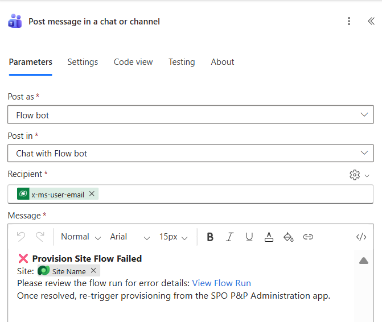382x322 pixels.
Task: Open the Post in dropdown
Action: tap(191, 153)
